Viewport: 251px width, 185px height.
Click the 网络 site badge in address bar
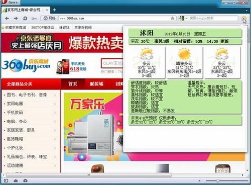[49, 18]
